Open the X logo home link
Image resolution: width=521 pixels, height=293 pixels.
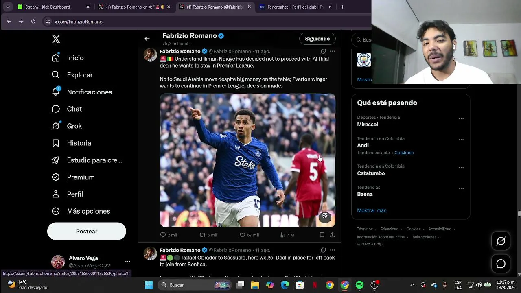56,39
